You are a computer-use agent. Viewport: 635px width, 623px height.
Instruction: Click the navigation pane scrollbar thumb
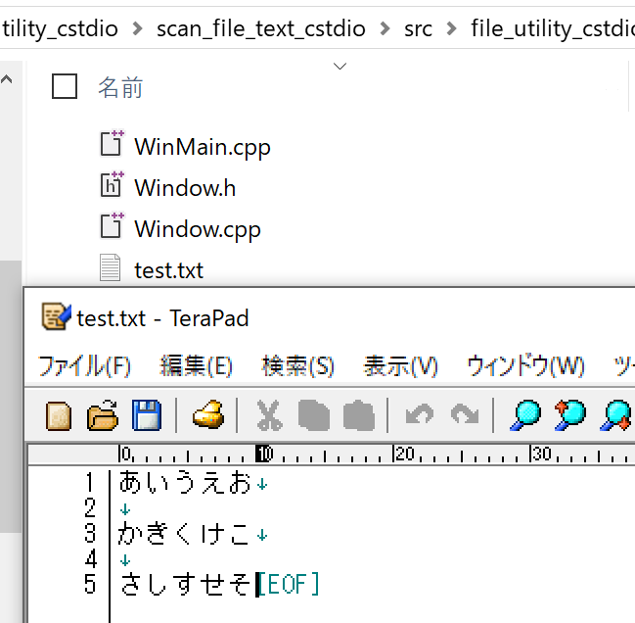click(x=11, y=396)
